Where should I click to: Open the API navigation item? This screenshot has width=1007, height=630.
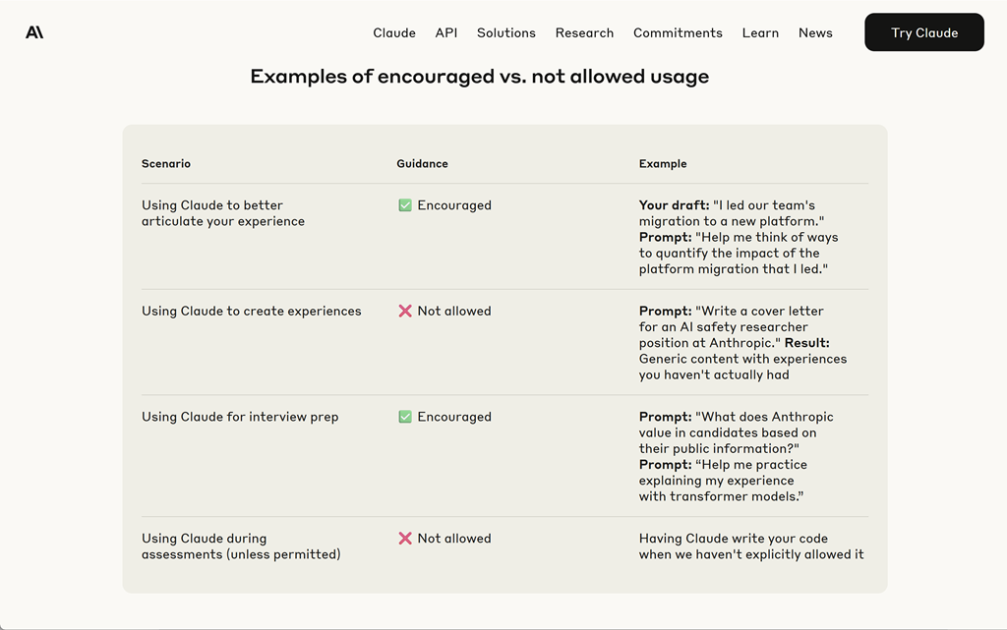click(x=445, y=32)
